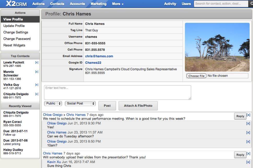Image resolution: width=253 pixels, height=168 pixels.
Task: Click Reset Widgets
Action: click(14, 45)
